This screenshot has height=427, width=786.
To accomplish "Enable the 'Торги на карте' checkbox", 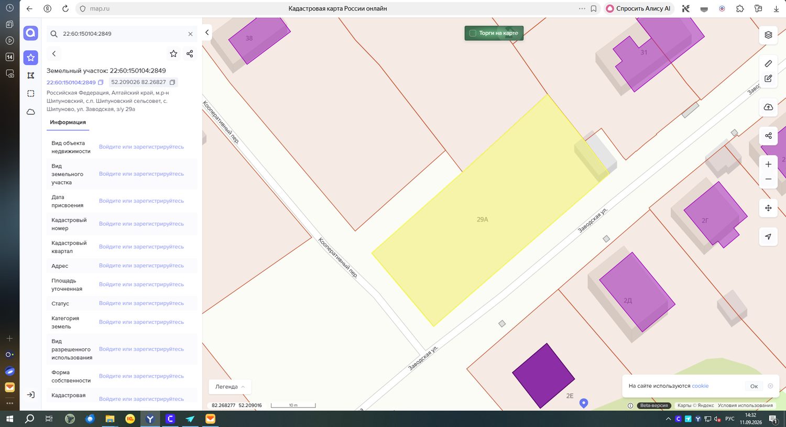I will 473,33.
